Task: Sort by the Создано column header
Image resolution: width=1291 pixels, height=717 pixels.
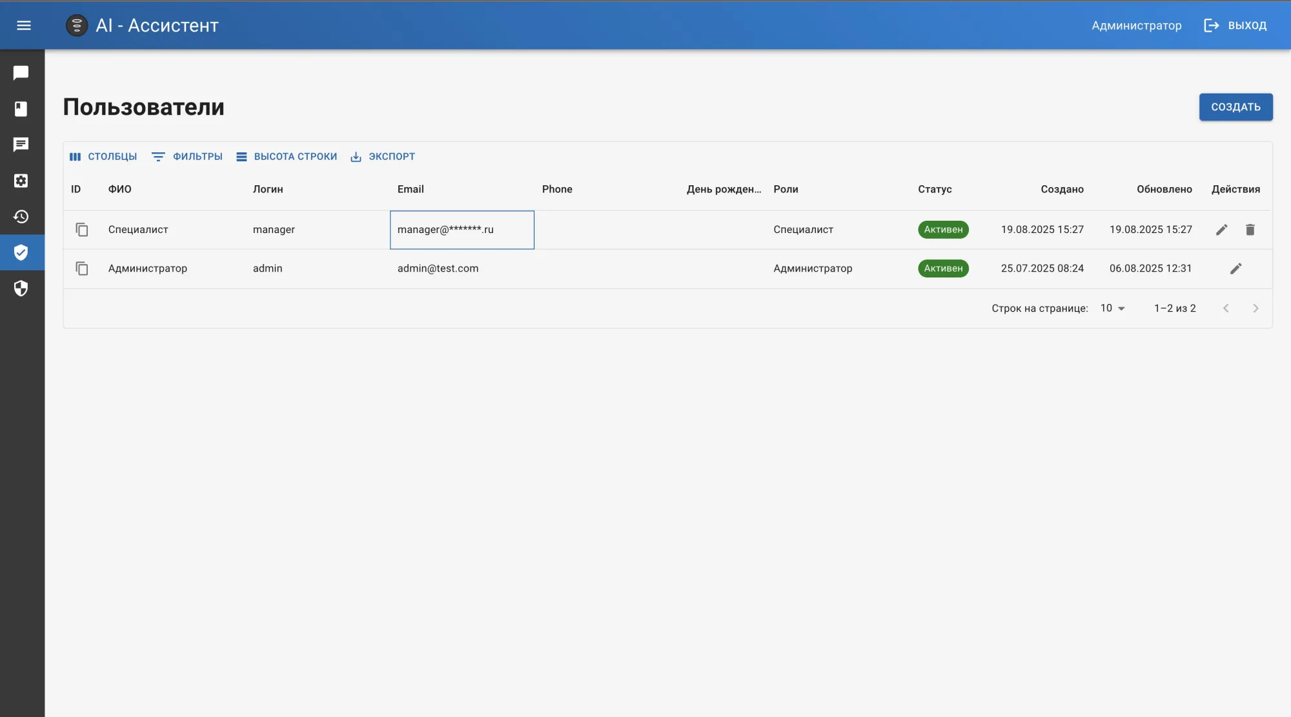Action: 1062,189
